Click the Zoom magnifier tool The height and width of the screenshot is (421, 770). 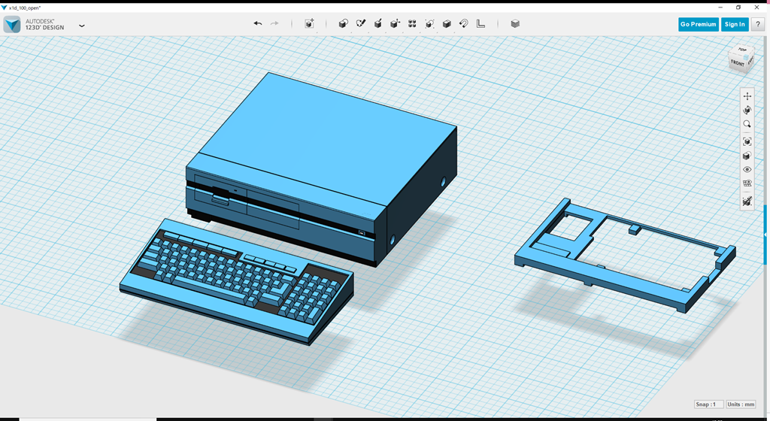[747, 124]
